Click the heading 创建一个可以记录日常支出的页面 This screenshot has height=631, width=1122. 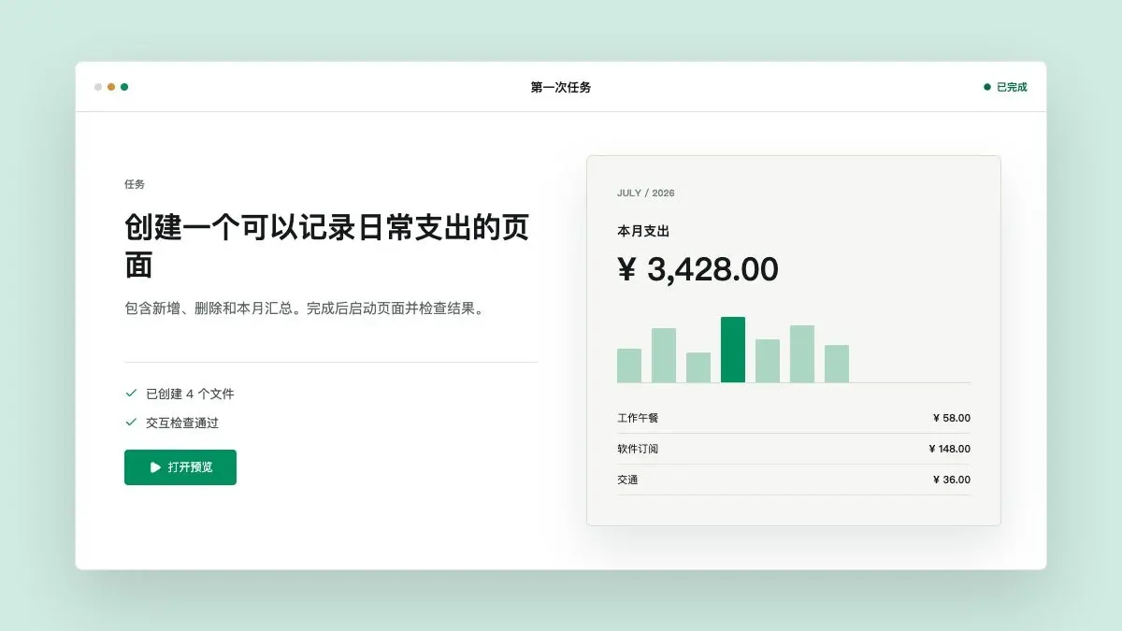tap(326, 246)
